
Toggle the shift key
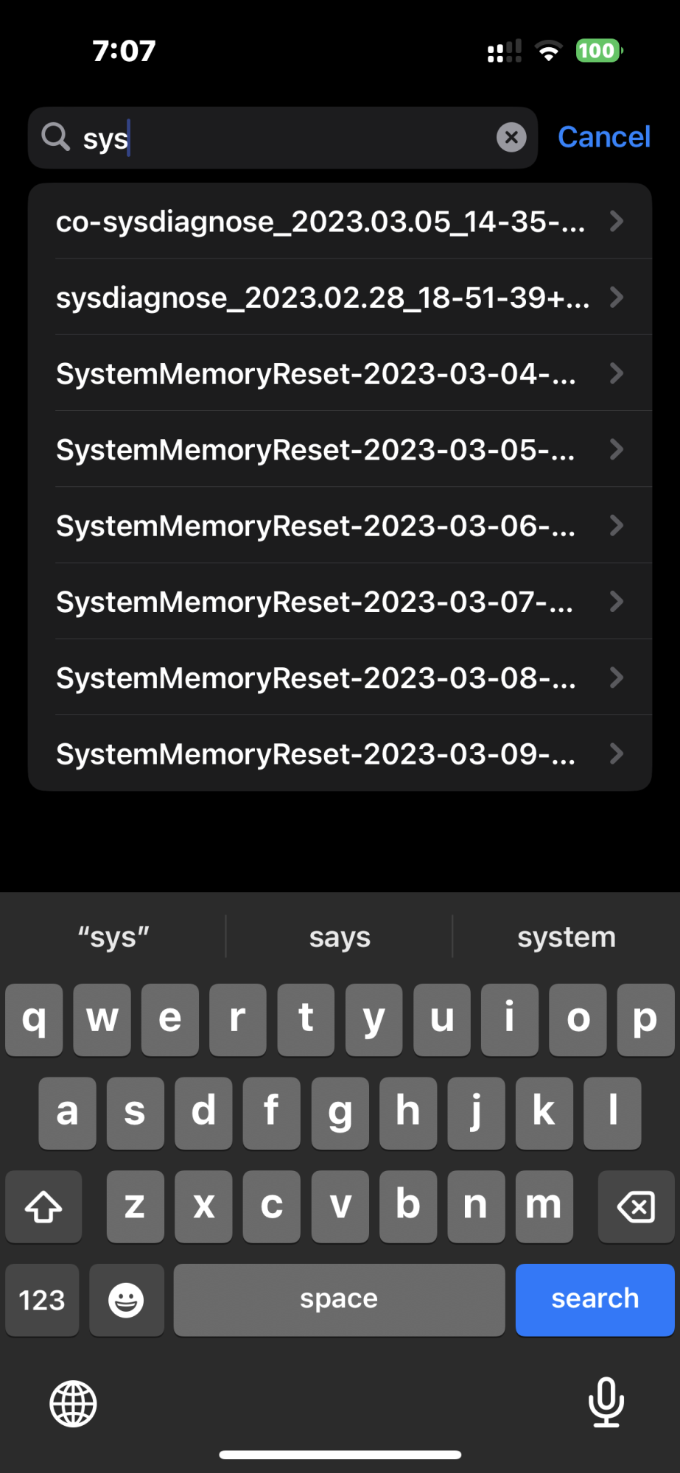43,1207
